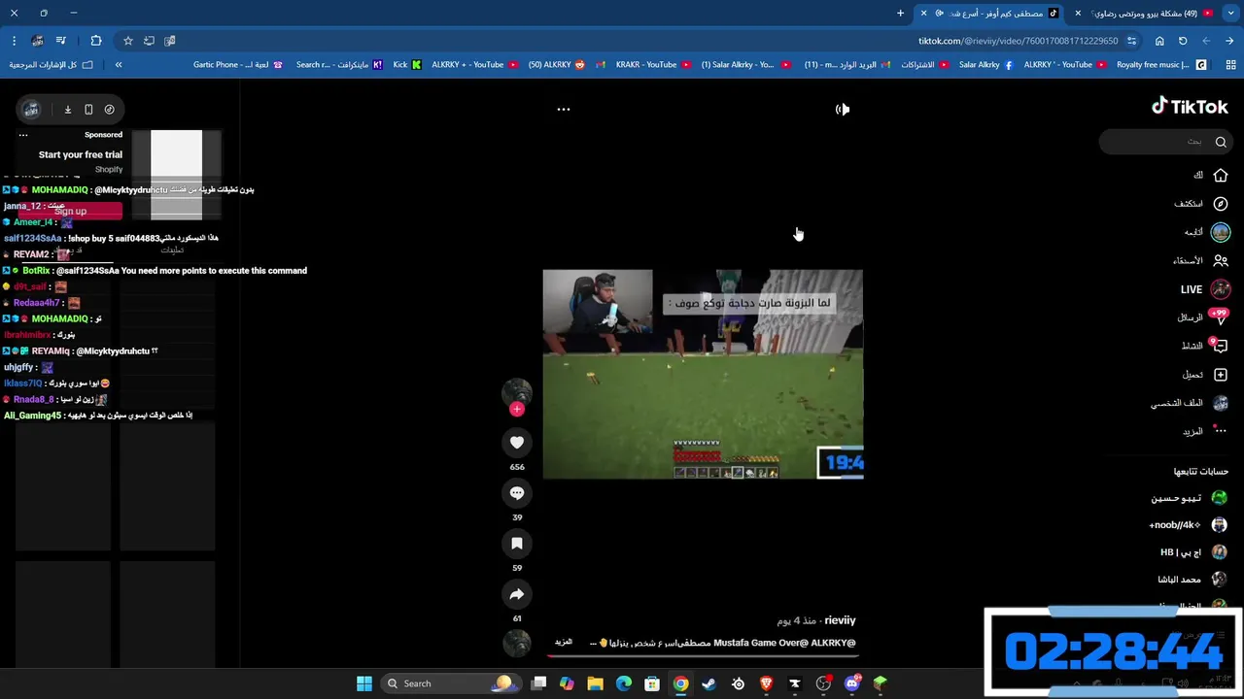This screenshot has height=699, width=1244.
Task: Open the Royalty free music bookmark
Action: pyautogui.click(x=1161, y=65)
